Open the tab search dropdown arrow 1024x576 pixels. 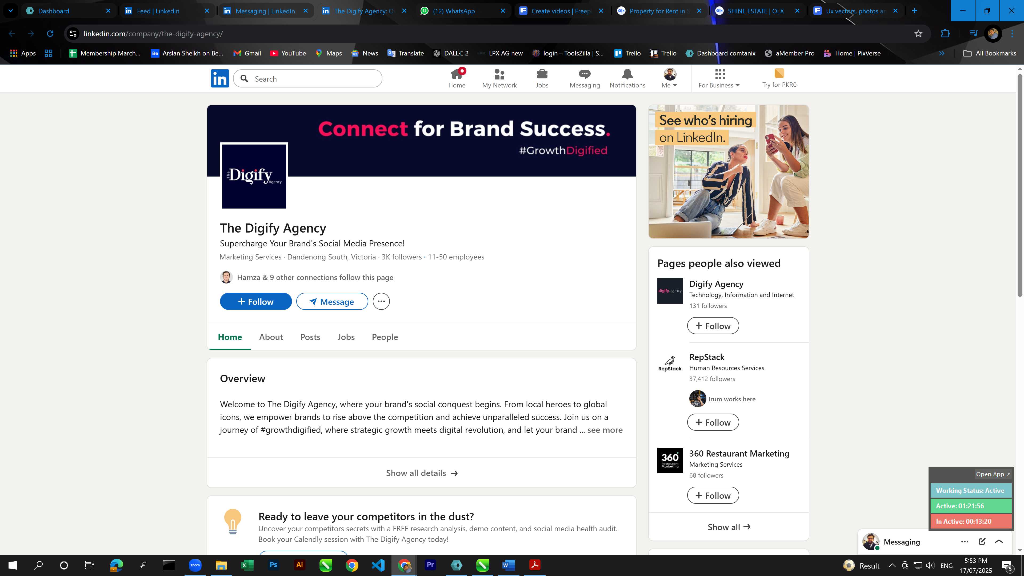(11, 11)
